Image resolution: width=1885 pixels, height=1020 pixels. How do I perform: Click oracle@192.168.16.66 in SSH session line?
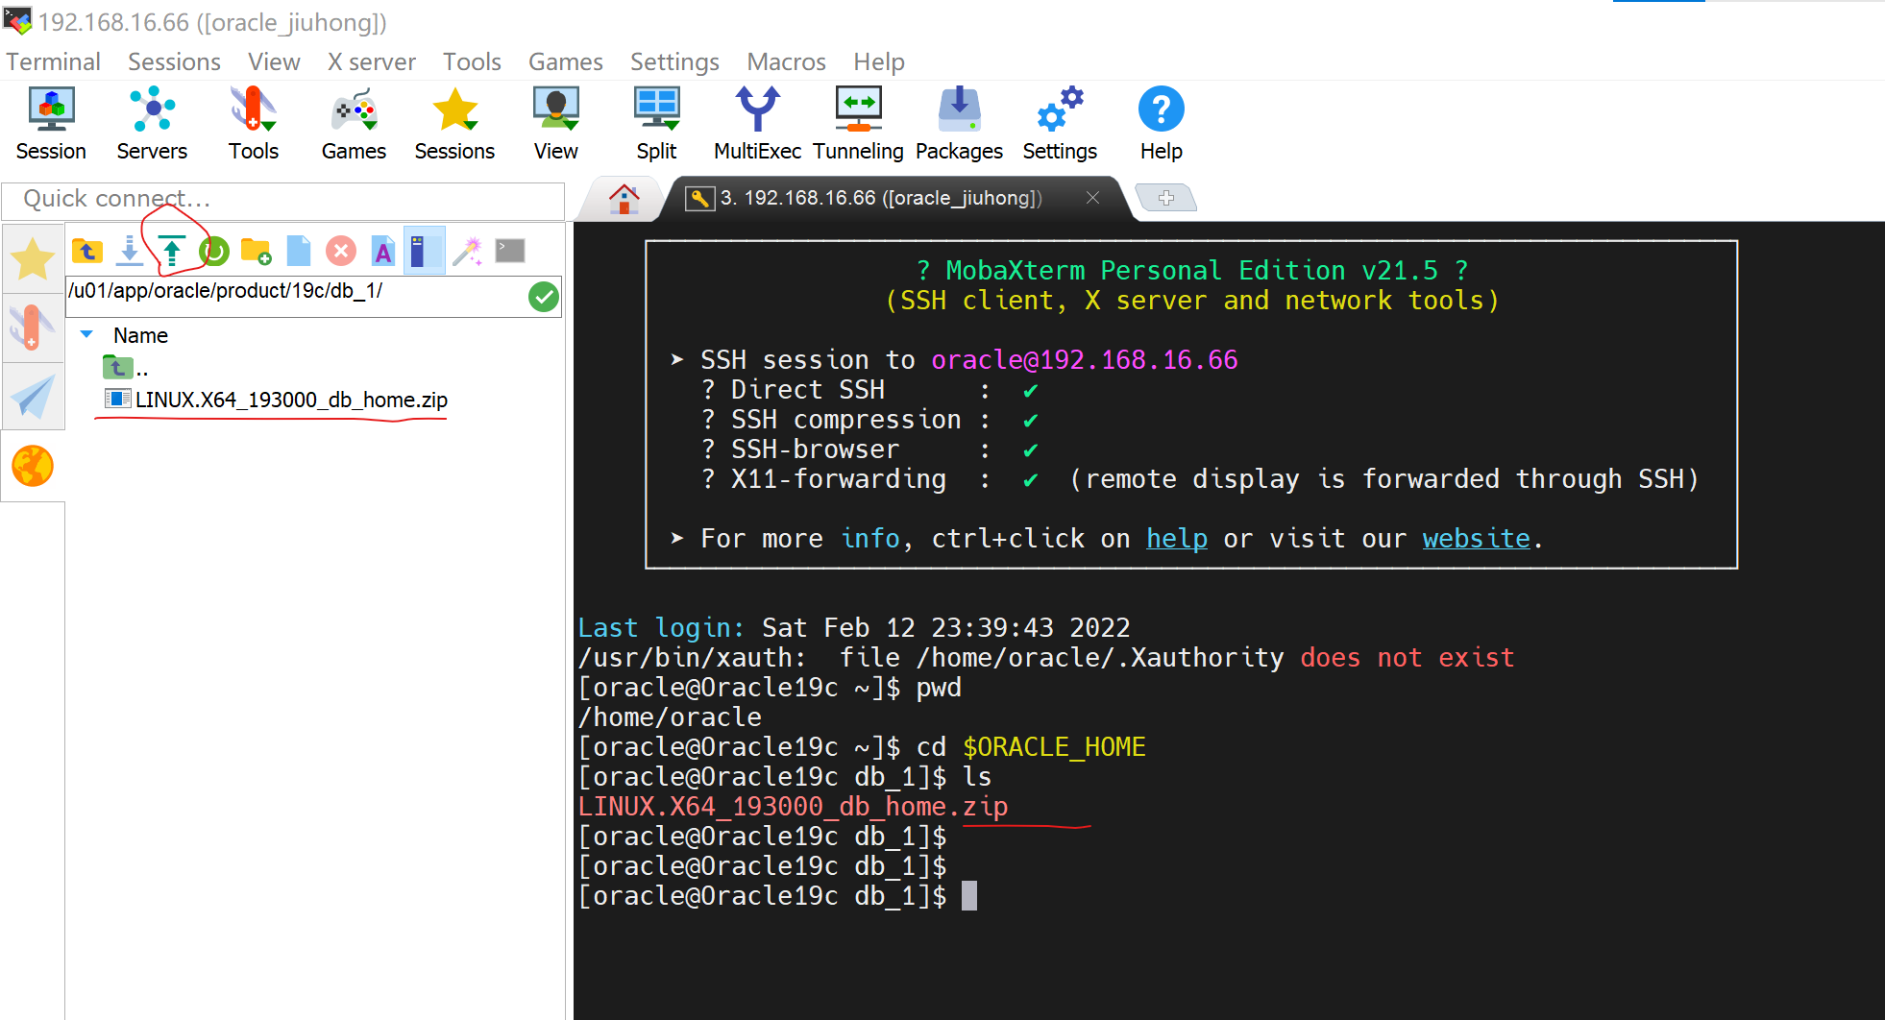1084,359
